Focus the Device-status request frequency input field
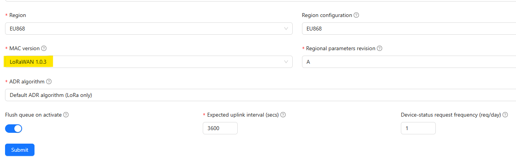Viewport: 516px width, 161px height. click(x=418, y=128)
